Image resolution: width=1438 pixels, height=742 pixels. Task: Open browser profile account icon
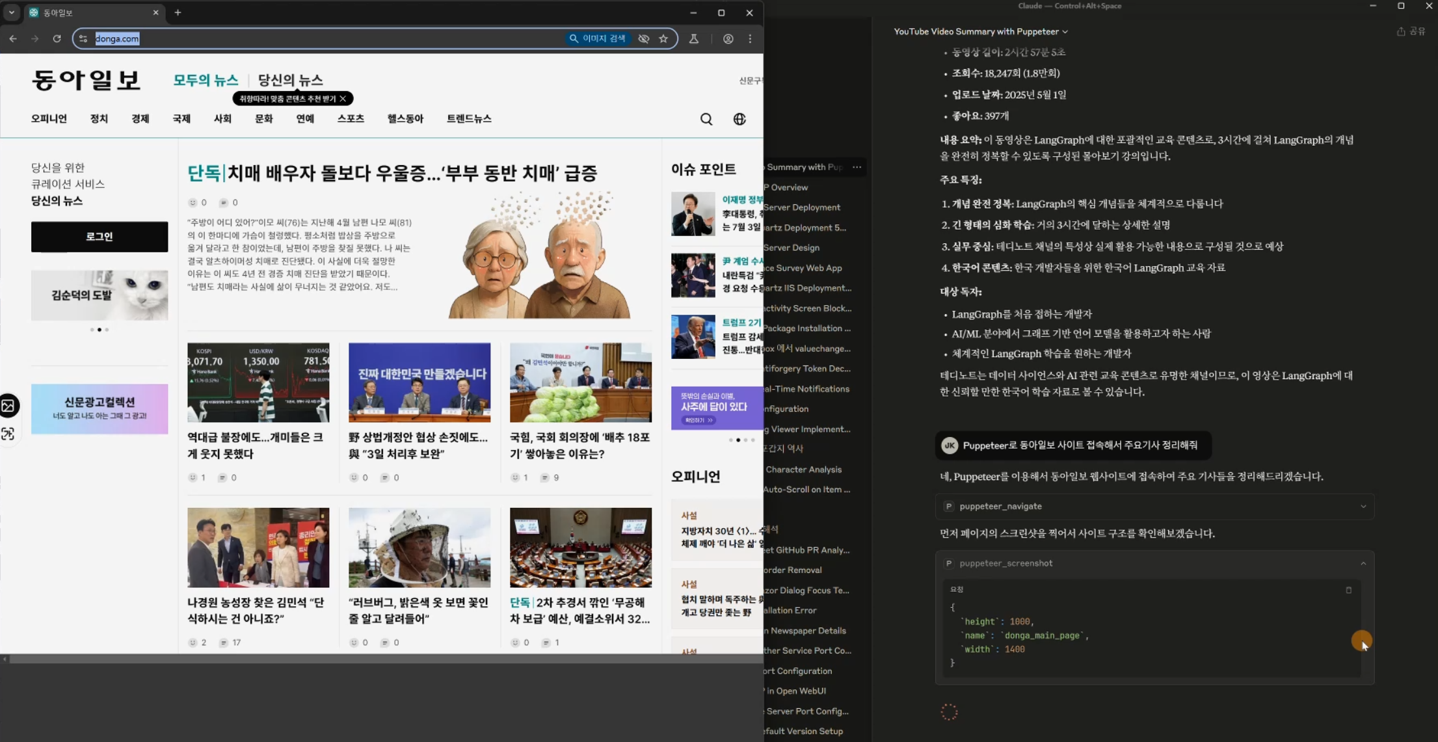click(728, 39)
